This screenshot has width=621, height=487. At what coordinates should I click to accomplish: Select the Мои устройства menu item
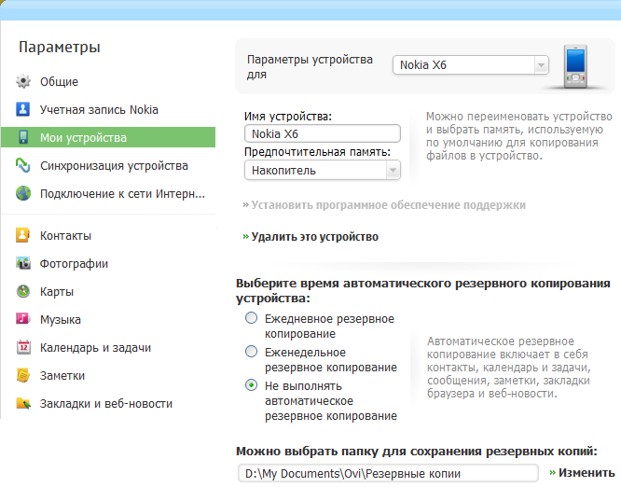[x=108, y=137]
